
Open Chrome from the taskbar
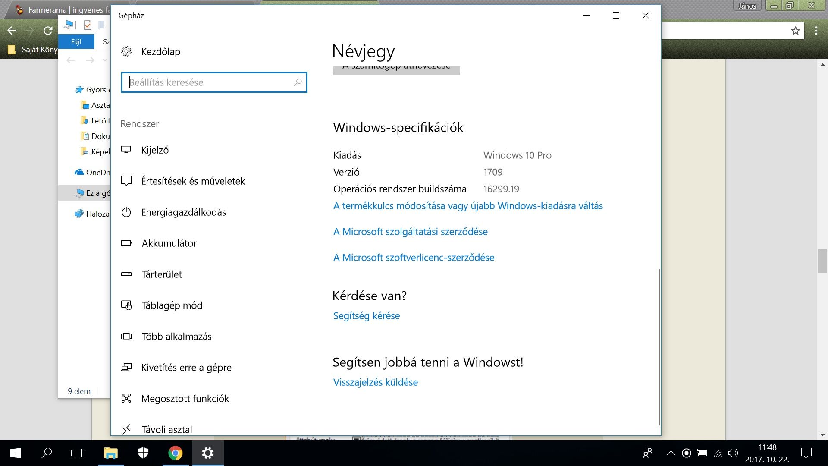click(175, 453)
